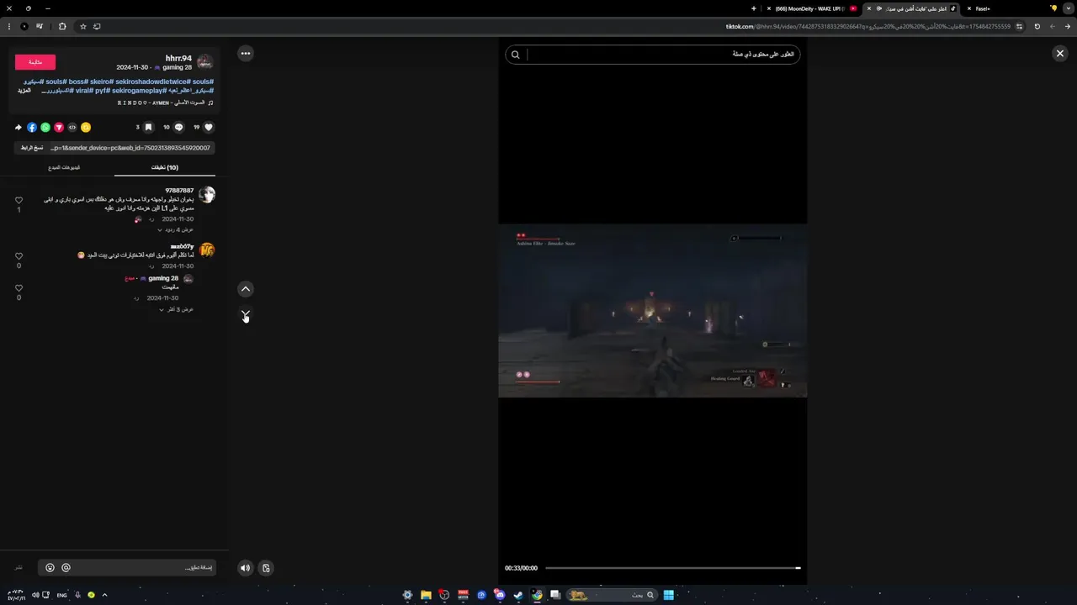1077x605 pixels.
Task: Seek the video on the progress bar
Action: (672, 568)
